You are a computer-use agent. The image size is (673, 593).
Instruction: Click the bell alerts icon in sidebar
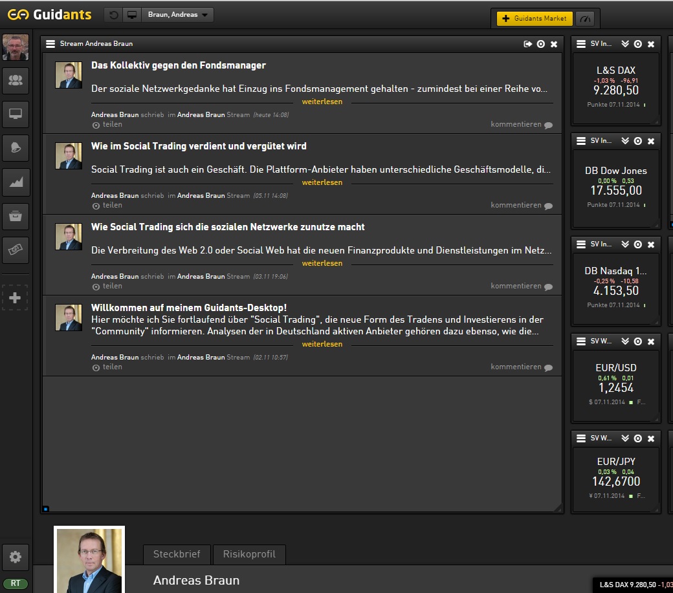[15, 148]
